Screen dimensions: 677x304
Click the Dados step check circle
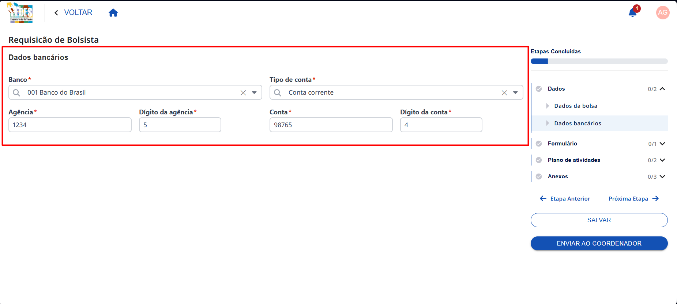[x=539, y=89]
